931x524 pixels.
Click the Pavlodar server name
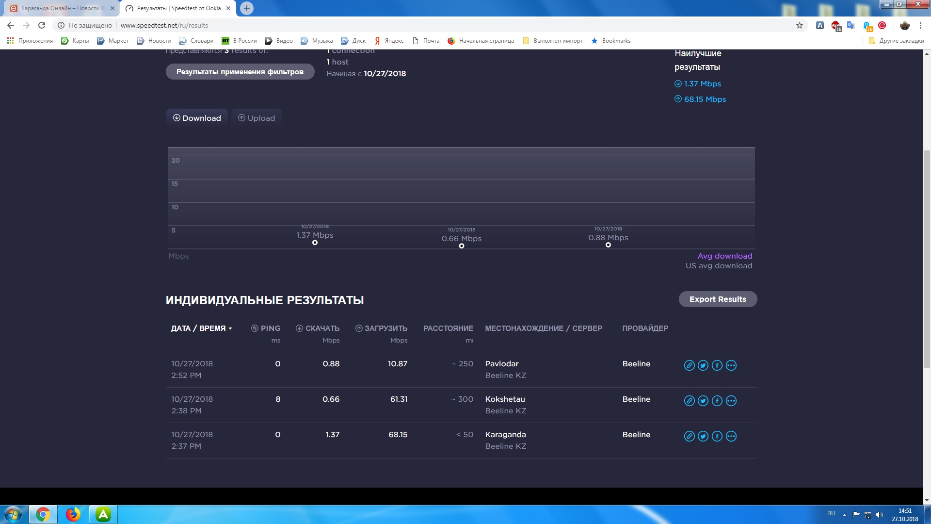coord(502,364)
